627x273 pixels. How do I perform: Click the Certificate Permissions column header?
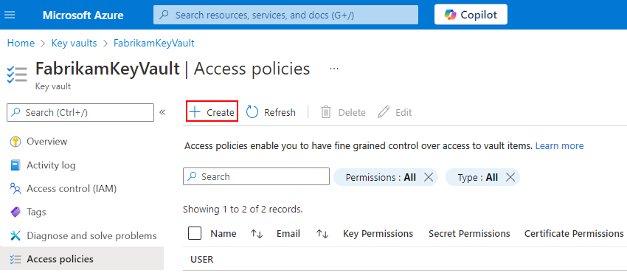(574, 233)
